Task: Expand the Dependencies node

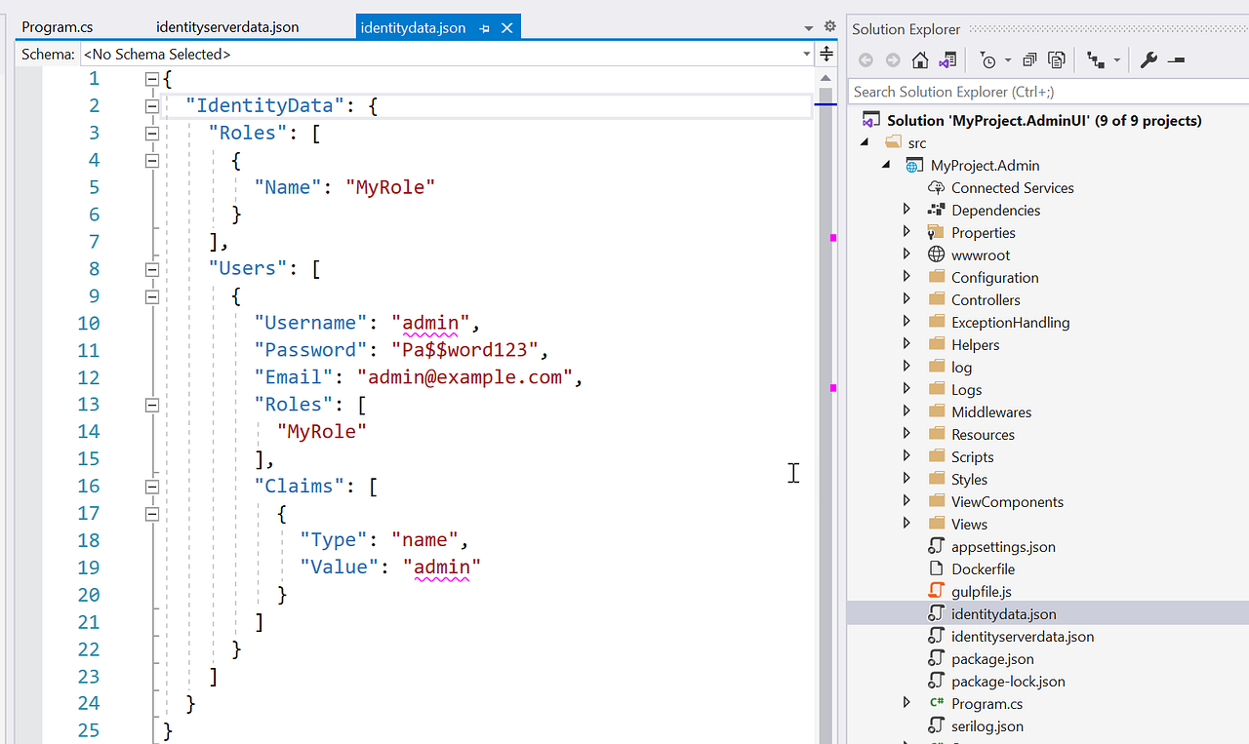Action: pos(906,209)
